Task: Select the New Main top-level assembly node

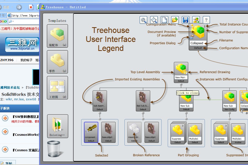Action: tap(181, 72)
